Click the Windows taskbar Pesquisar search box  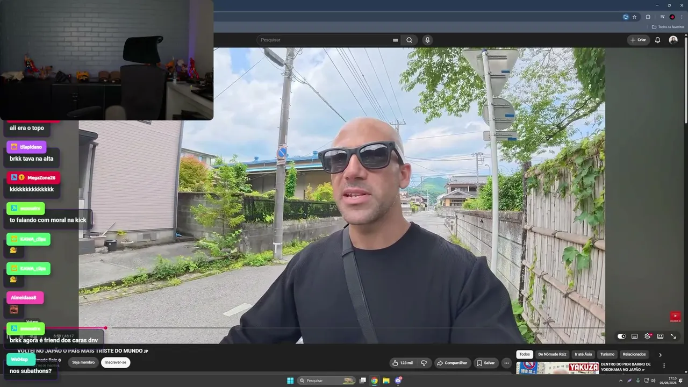327,381
